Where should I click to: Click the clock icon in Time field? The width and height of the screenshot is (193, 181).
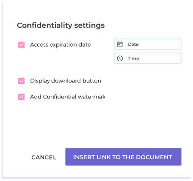pyautogui.click(x=120, y=59)
